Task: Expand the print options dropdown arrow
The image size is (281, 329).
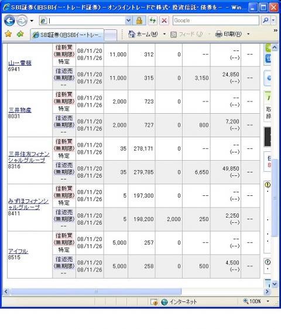Action: point(248,34)
